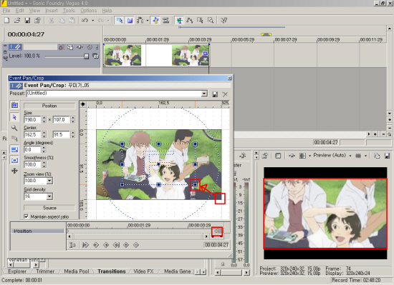Toggle Lock Aspect Ratio icon in Pan/Crop
This screenshot has height=285, width=394.
[14, 150]
